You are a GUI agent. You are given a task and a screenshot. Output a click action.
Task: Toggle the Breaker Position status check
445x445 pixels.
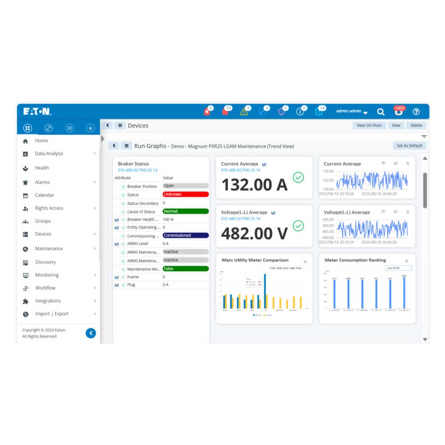coord(123,186)
